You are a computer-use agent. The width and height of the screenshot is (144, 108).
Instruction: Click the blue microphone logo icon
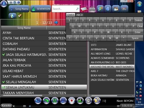pyautogui.click(x=4, y=3)
